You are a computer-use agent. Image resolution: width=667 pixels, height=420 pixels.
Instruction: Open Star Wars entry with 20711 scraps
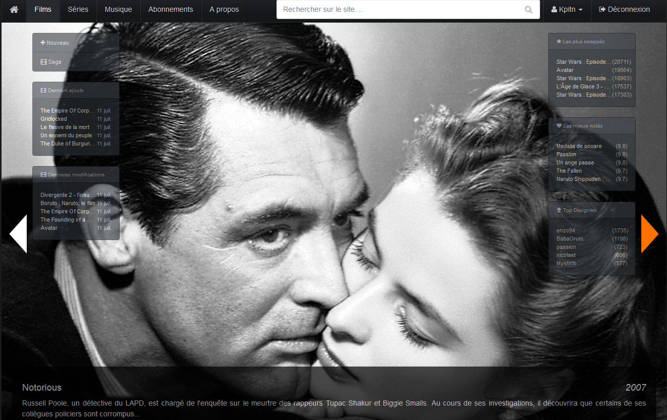coord(584,62)
